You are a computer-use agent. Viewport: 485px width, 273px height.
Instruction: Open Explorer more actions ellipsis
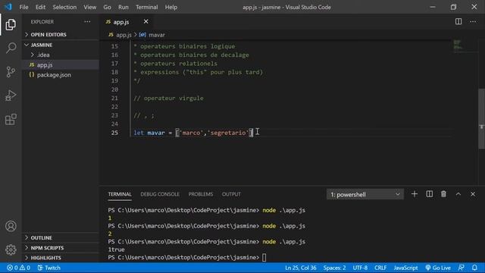click(x=88, y=22)
